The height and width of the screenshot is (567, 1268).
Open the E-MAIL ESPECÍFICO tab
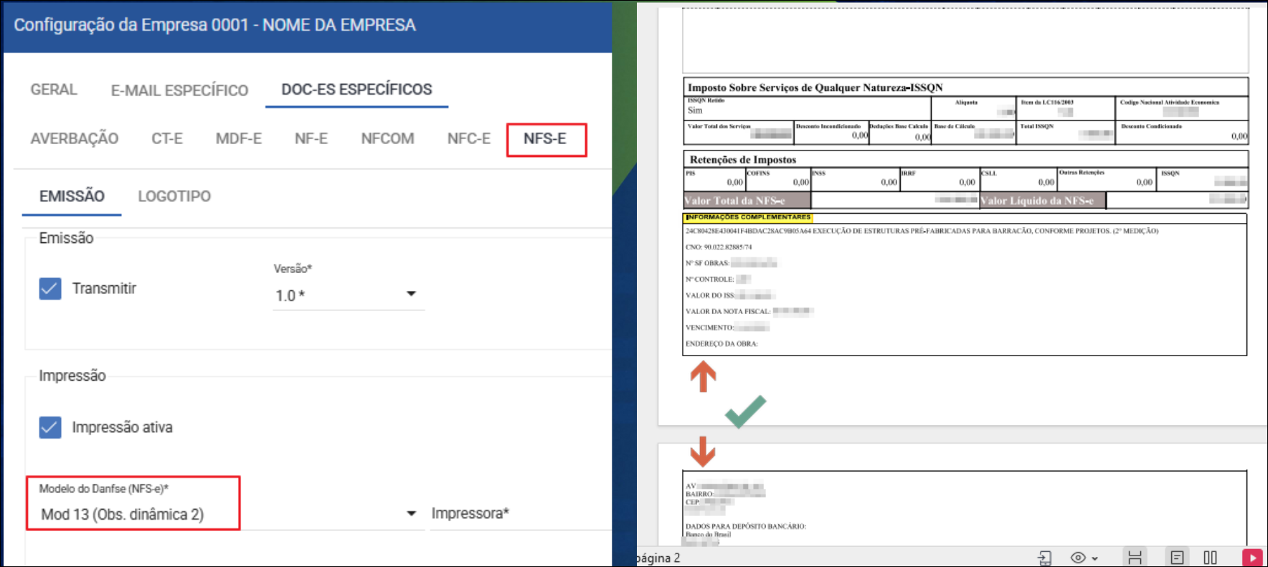pyautogui.click(x=179, y=90)
